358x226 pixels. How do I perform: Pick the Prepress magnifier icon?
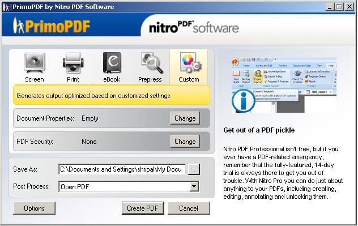click(151, 63)
